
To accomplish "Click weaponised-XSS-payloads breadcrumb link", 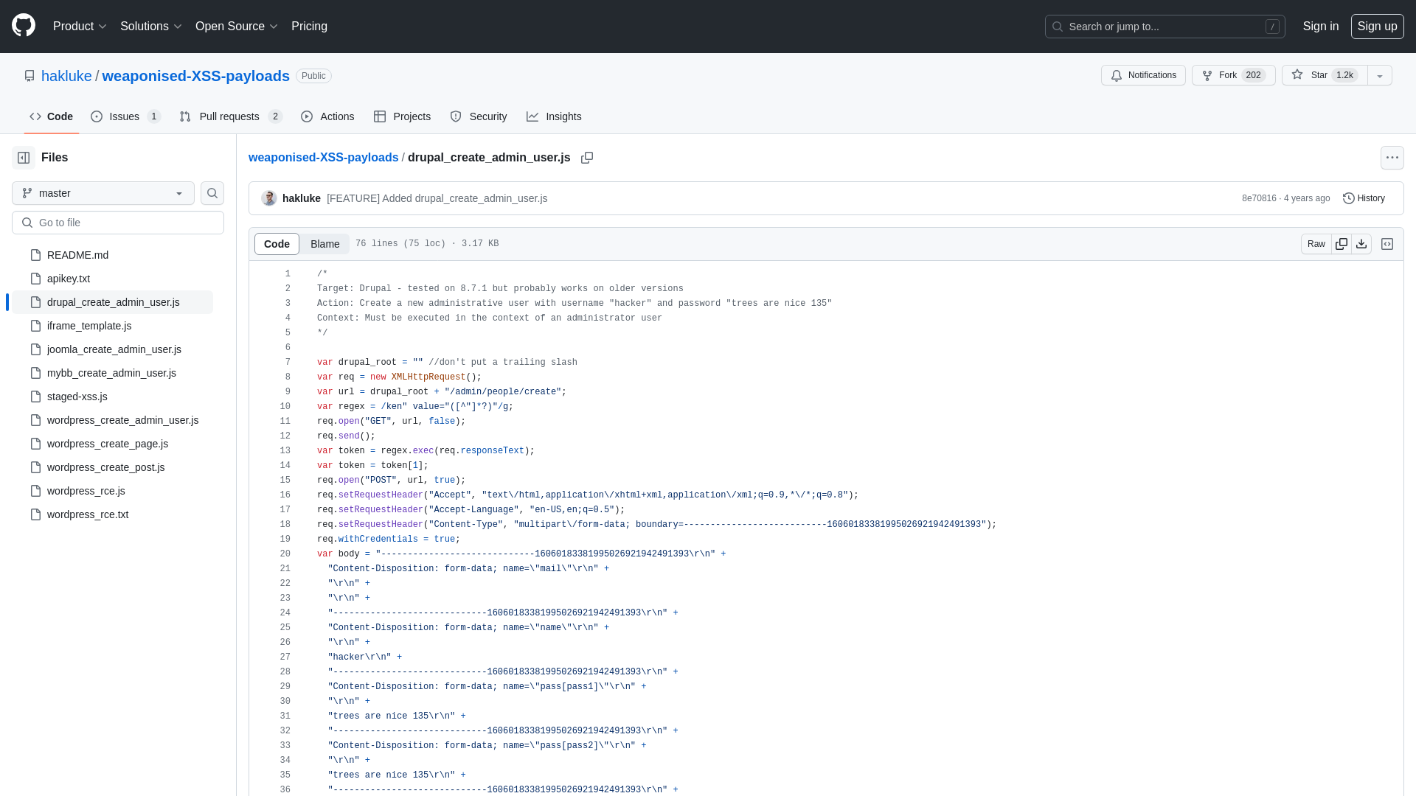I will 323,158.
